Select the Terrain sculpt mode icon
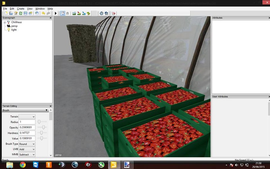Image resolution: width=270 pixels, height=169 pixels. 74,13
